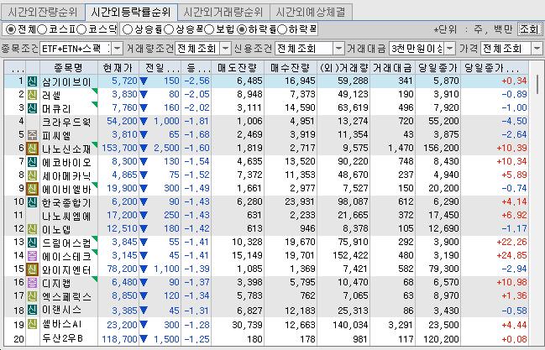Open the 시간외거래량순위 tab
Viewport: 545px width, 350px height.
point(223,12)
